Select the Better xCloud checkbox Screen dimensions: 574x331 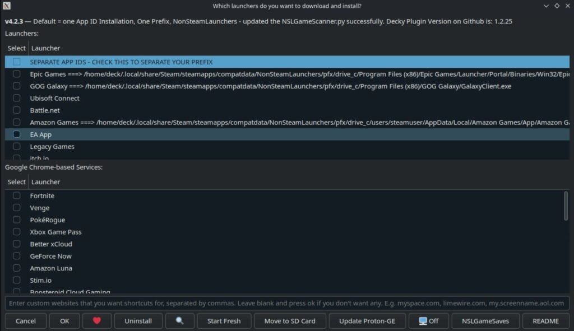[x=16, y=244]
